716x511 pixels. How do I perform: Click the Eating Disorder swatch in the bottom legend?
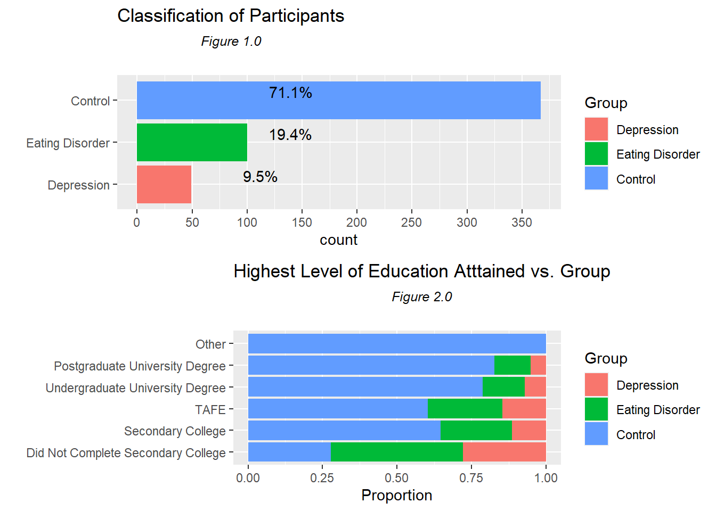(x=596, y=409)
